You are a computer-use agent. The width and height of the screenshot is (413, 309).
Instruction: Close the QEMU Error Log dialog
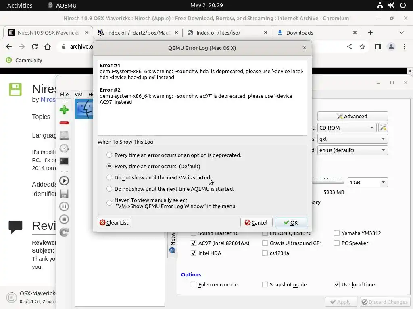coord(305,48)
